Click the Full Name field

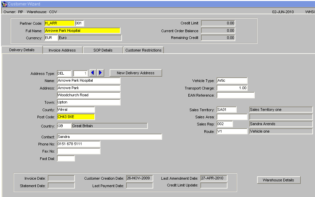(82, 31)
